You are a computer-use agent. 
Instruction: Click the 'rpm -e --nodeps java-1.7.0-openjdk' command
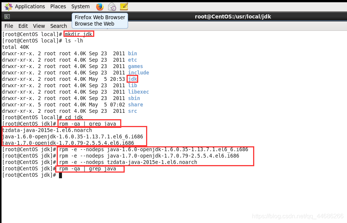coord(149,156)
